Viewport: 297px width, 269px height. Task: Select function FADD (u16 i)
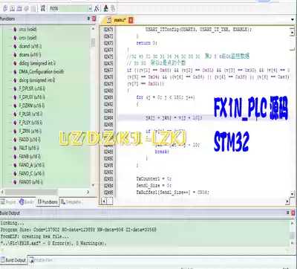pos(30,140)
